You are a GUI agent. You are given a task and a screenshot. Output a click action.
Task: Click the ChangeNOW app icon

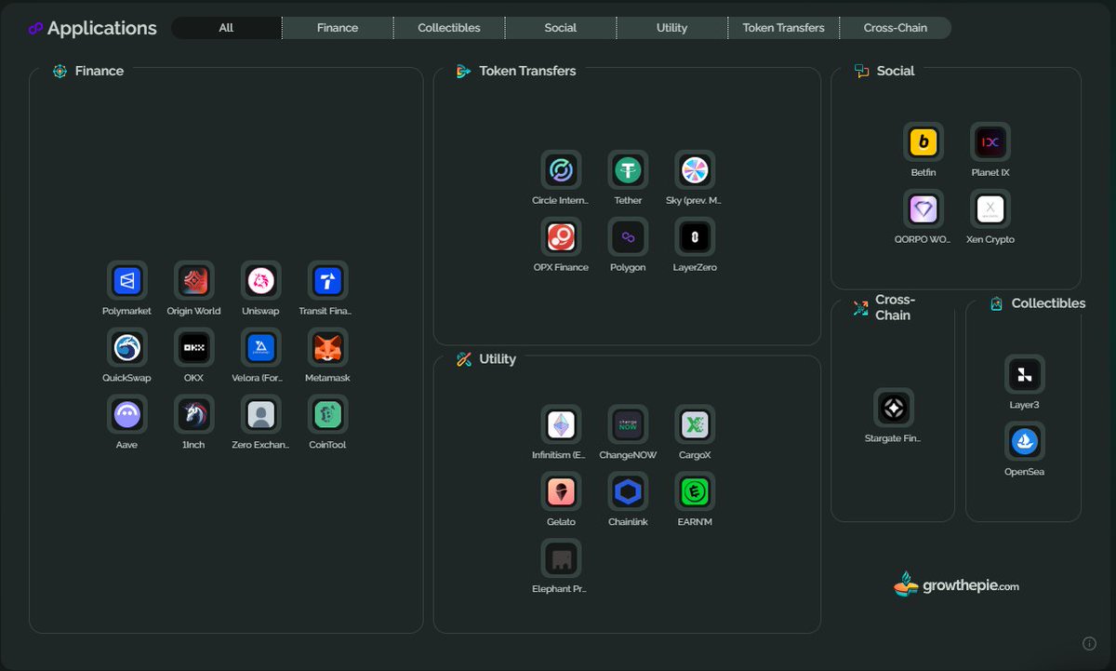pos(629,424)
